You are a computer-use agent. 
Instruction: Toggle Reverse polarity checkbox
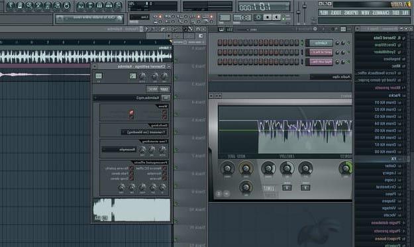pyautogui.click(x=131, y=168)
